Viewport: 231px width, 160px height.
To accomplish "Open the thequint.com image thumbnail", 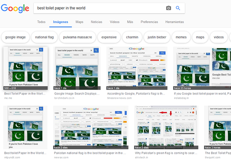I will [x=217, y=127].
